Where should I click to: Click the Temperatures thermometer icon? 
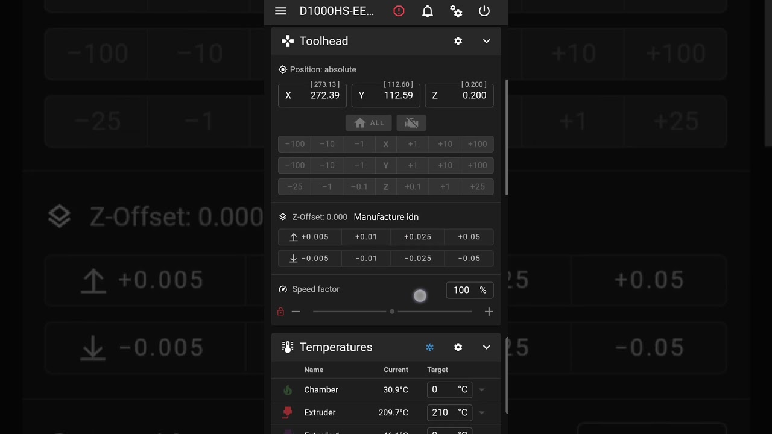[x=288, y=347]
